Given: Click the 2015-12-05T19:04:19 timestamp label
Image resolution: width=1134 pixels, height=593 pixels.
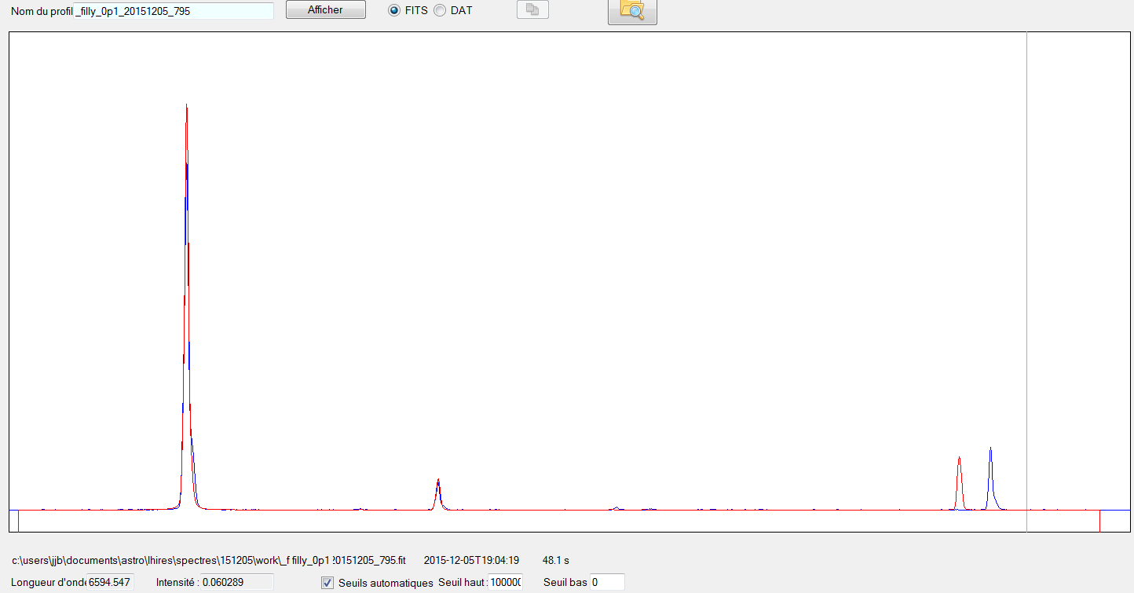Looking at the screenshot, I should tap(471, 561).
